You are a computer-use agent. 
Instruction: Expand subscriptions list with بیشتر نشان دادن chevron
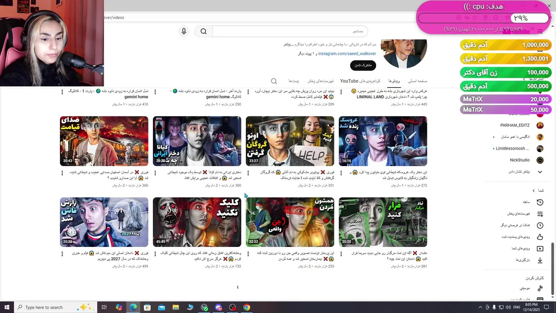[540, 172]
